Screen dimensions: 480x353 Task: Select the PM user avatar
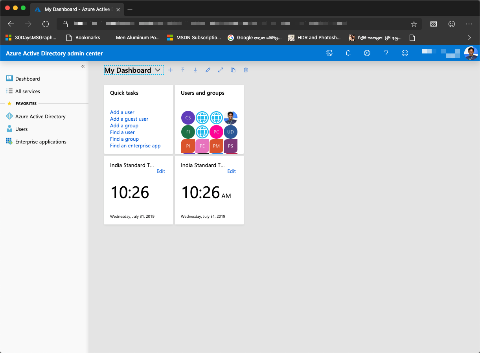pos(216,146)
